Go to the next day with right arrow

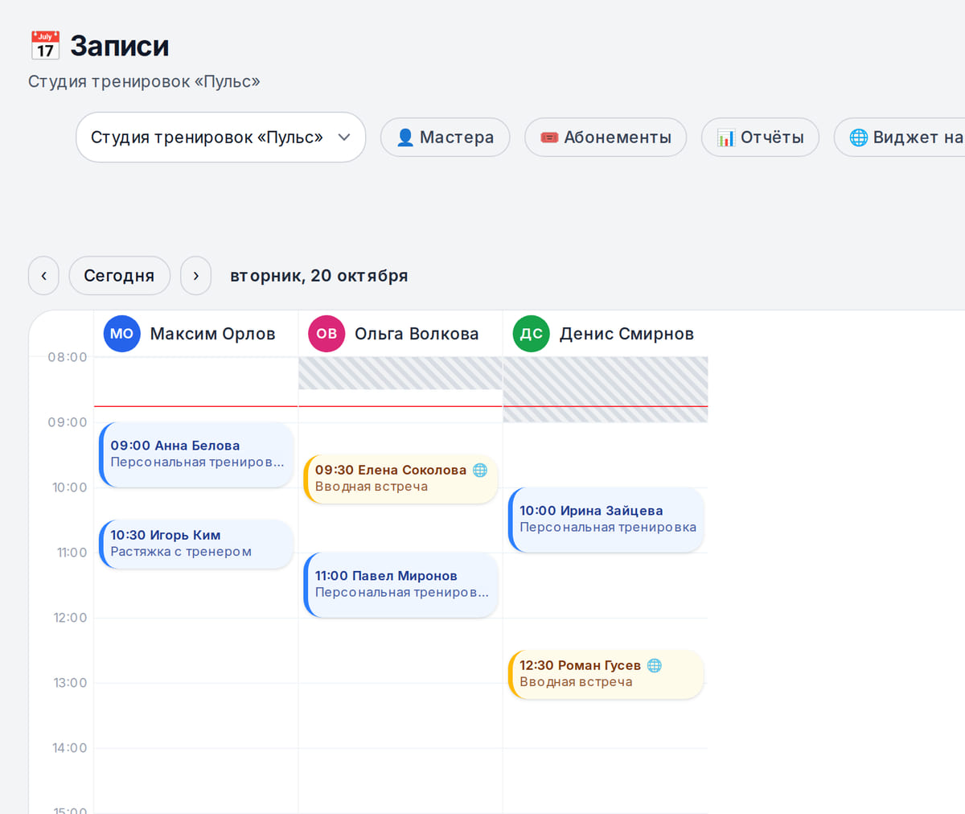click(195, 276)
